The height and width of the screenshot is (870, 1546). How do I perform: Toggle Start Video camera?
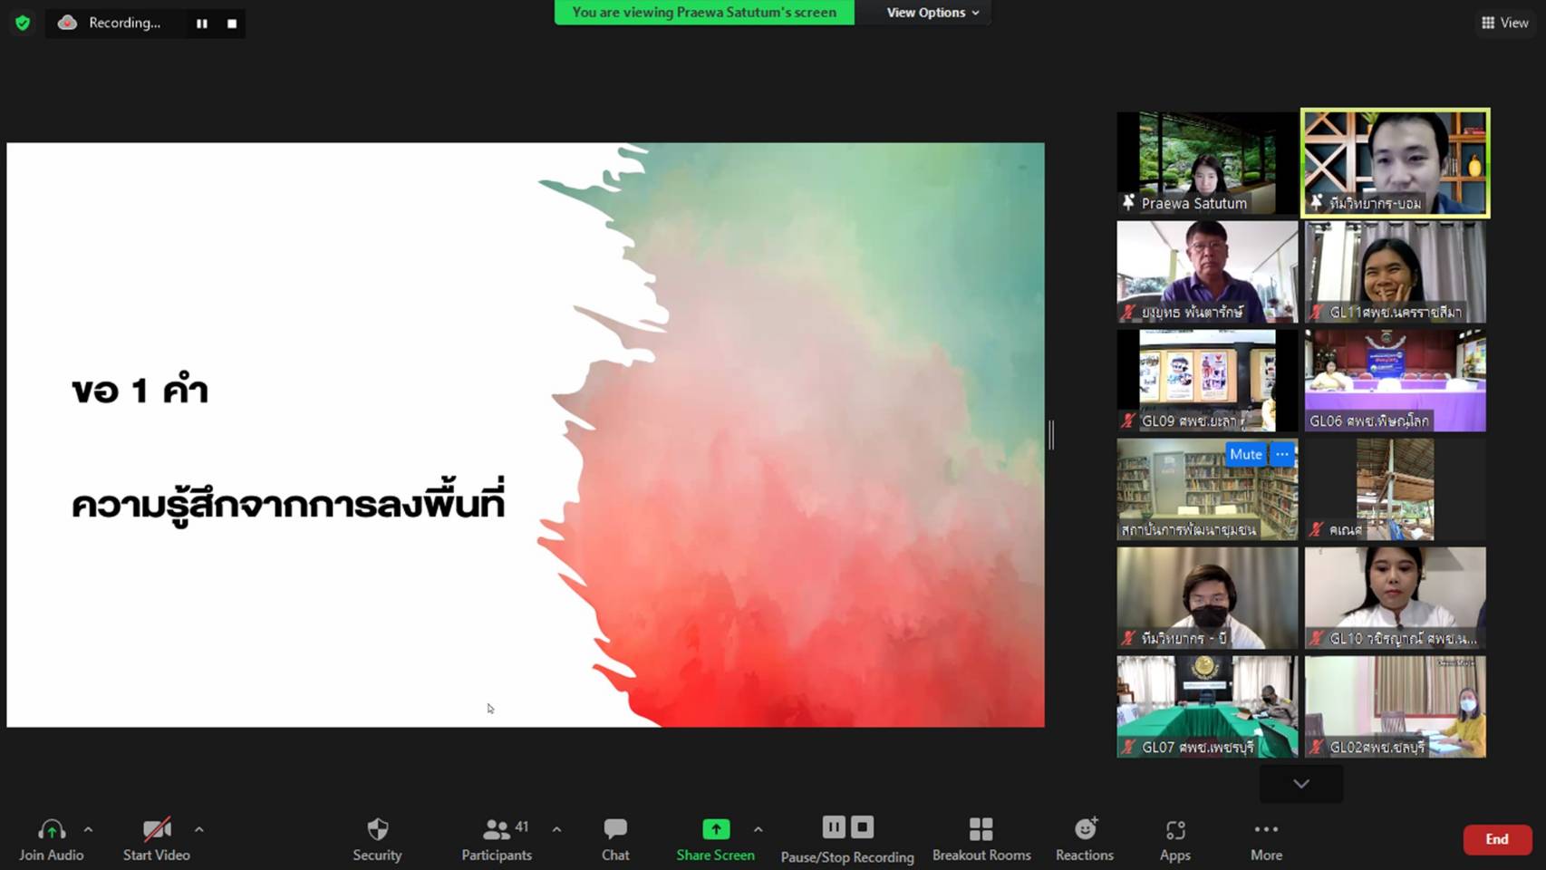157,839
